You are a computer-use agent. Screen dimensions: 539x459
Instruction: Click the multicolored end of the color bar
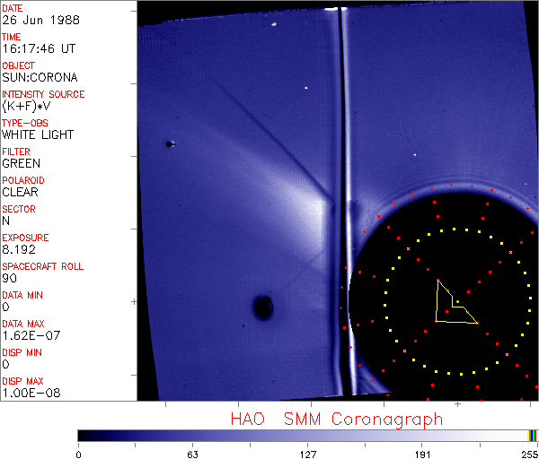pyautogui.click(x=533, y=435)
